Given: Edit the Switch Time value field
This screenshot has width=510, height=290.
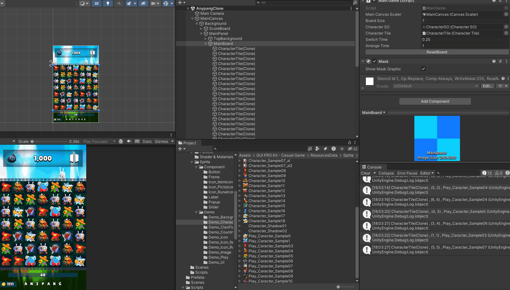Looking at the screenshot, I should 465,40.
